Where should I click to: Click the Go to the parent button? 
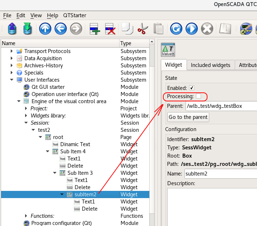(x=188, y=117)
